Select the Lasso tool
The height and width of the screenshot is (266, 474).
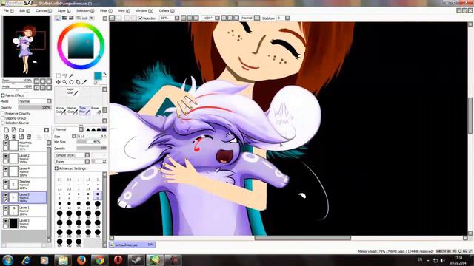point(64,75)
